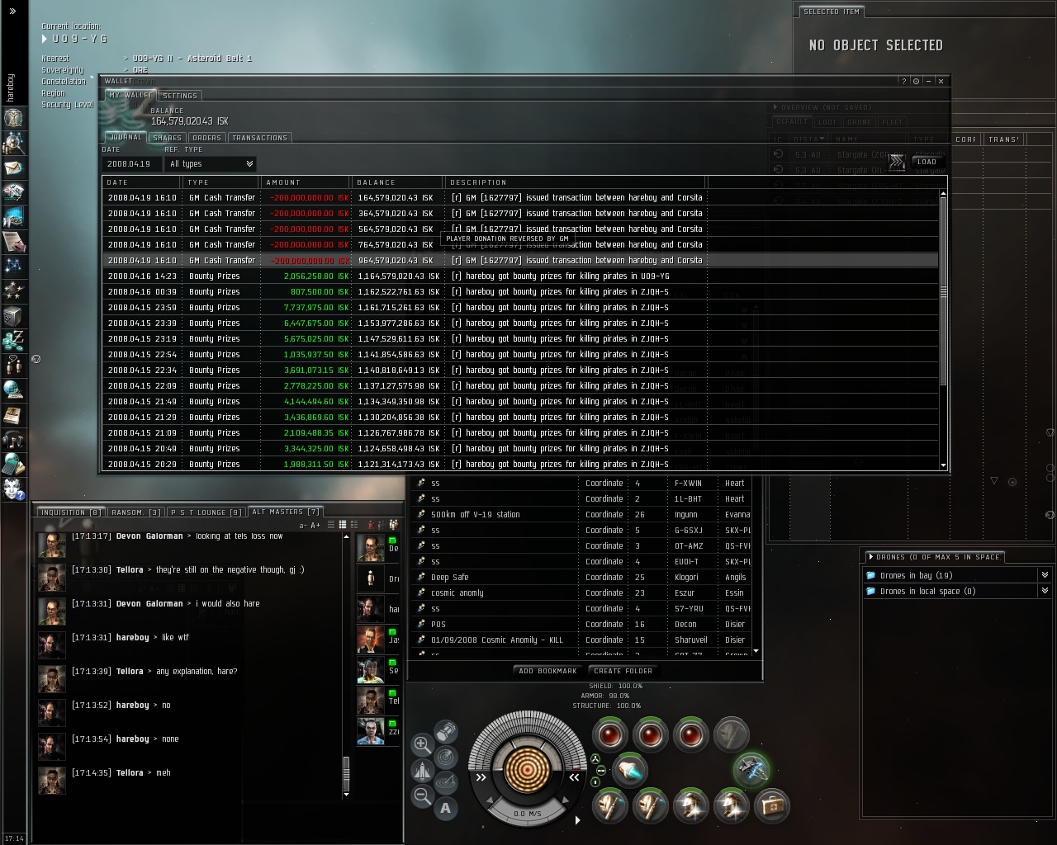Open the Journal icon with pen
Image resolution: width=1057 pixels, height=845 pixels.
click(x=13, y=242)
